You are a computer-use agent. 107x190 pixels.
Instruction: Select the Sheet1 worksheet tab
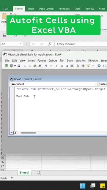coord(24,172)
